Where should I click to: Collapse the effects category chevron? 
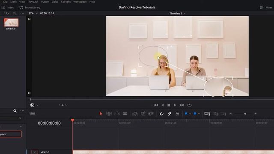[x=21, y=127]
